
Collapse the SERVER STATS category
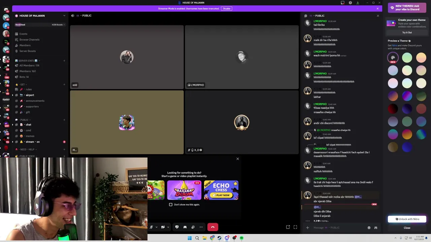pos(28,61)
